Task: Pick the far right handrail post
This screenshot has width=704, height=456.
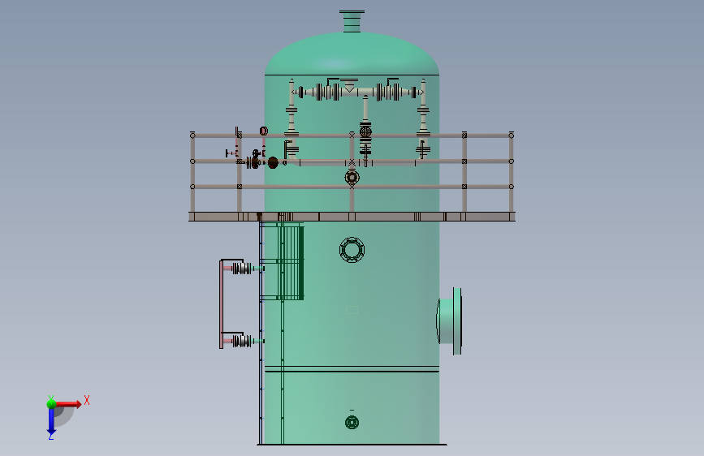Action: pyautogui.click(x=512, y=173)
